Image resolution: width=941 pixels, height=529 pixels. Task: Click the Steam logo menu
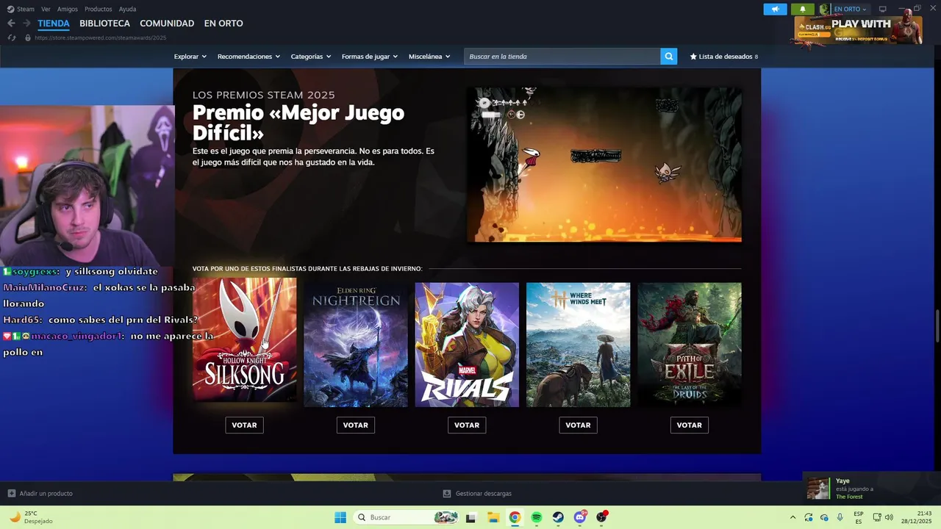click(21, 9)
